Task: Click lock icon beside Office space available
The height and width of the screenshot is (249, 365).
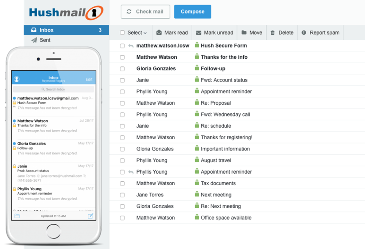Action: 197,217
